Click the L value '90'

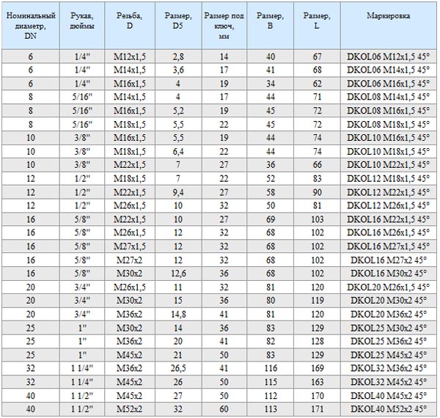tap(317, 192)
